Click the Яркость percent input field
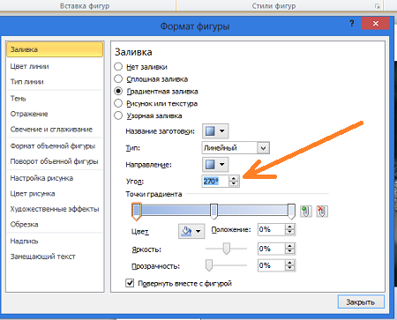This screenshot has width=397, height=320. click(x=272, y=249)
